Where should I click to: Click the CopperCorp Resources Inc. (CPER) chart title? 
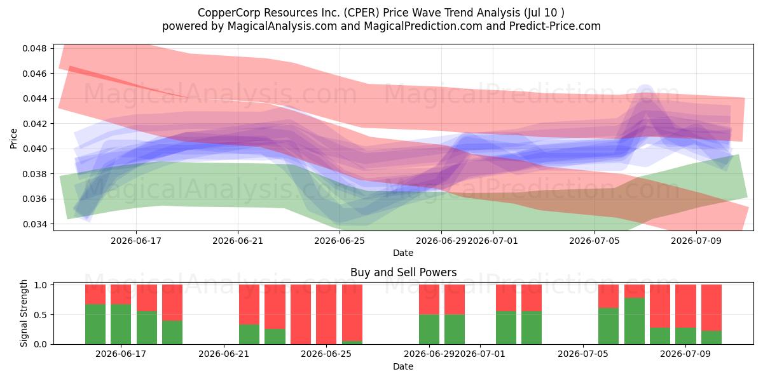pyautogui.click(x=381, y=13)
